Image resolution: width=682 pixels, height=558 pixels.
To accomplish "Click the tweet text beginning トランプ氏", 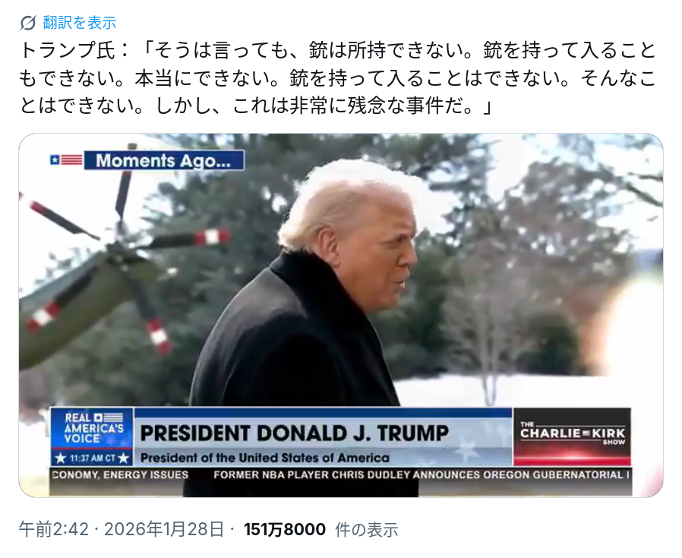I will click(337, 78).
